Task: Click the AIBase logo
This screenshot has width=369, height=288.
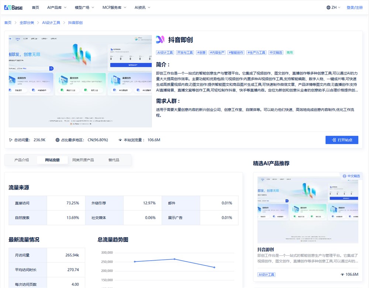Action: click(13, 7)
